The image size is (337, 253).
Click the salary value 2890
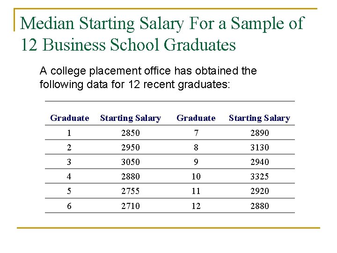[x=259, y=133]
